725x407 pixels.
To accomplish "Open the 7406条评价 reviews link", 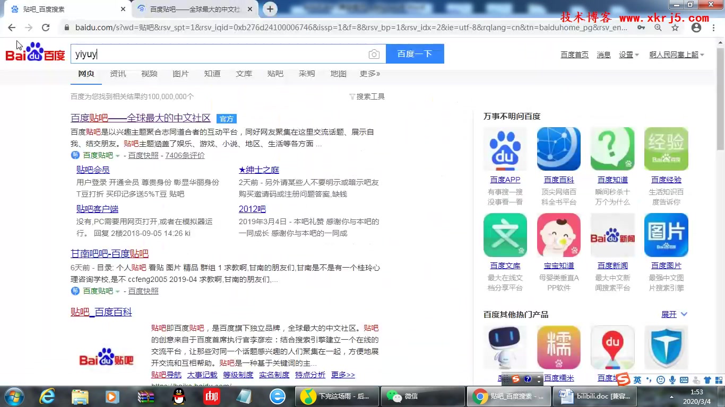I will 185,156.
